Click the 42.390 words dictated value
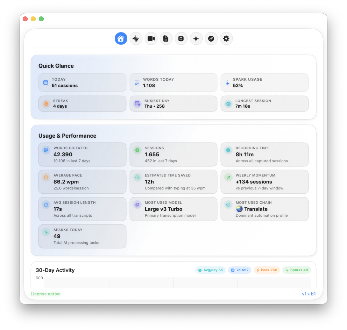The image size is (347, 330). pyautogui.click(x=63, y=155)
